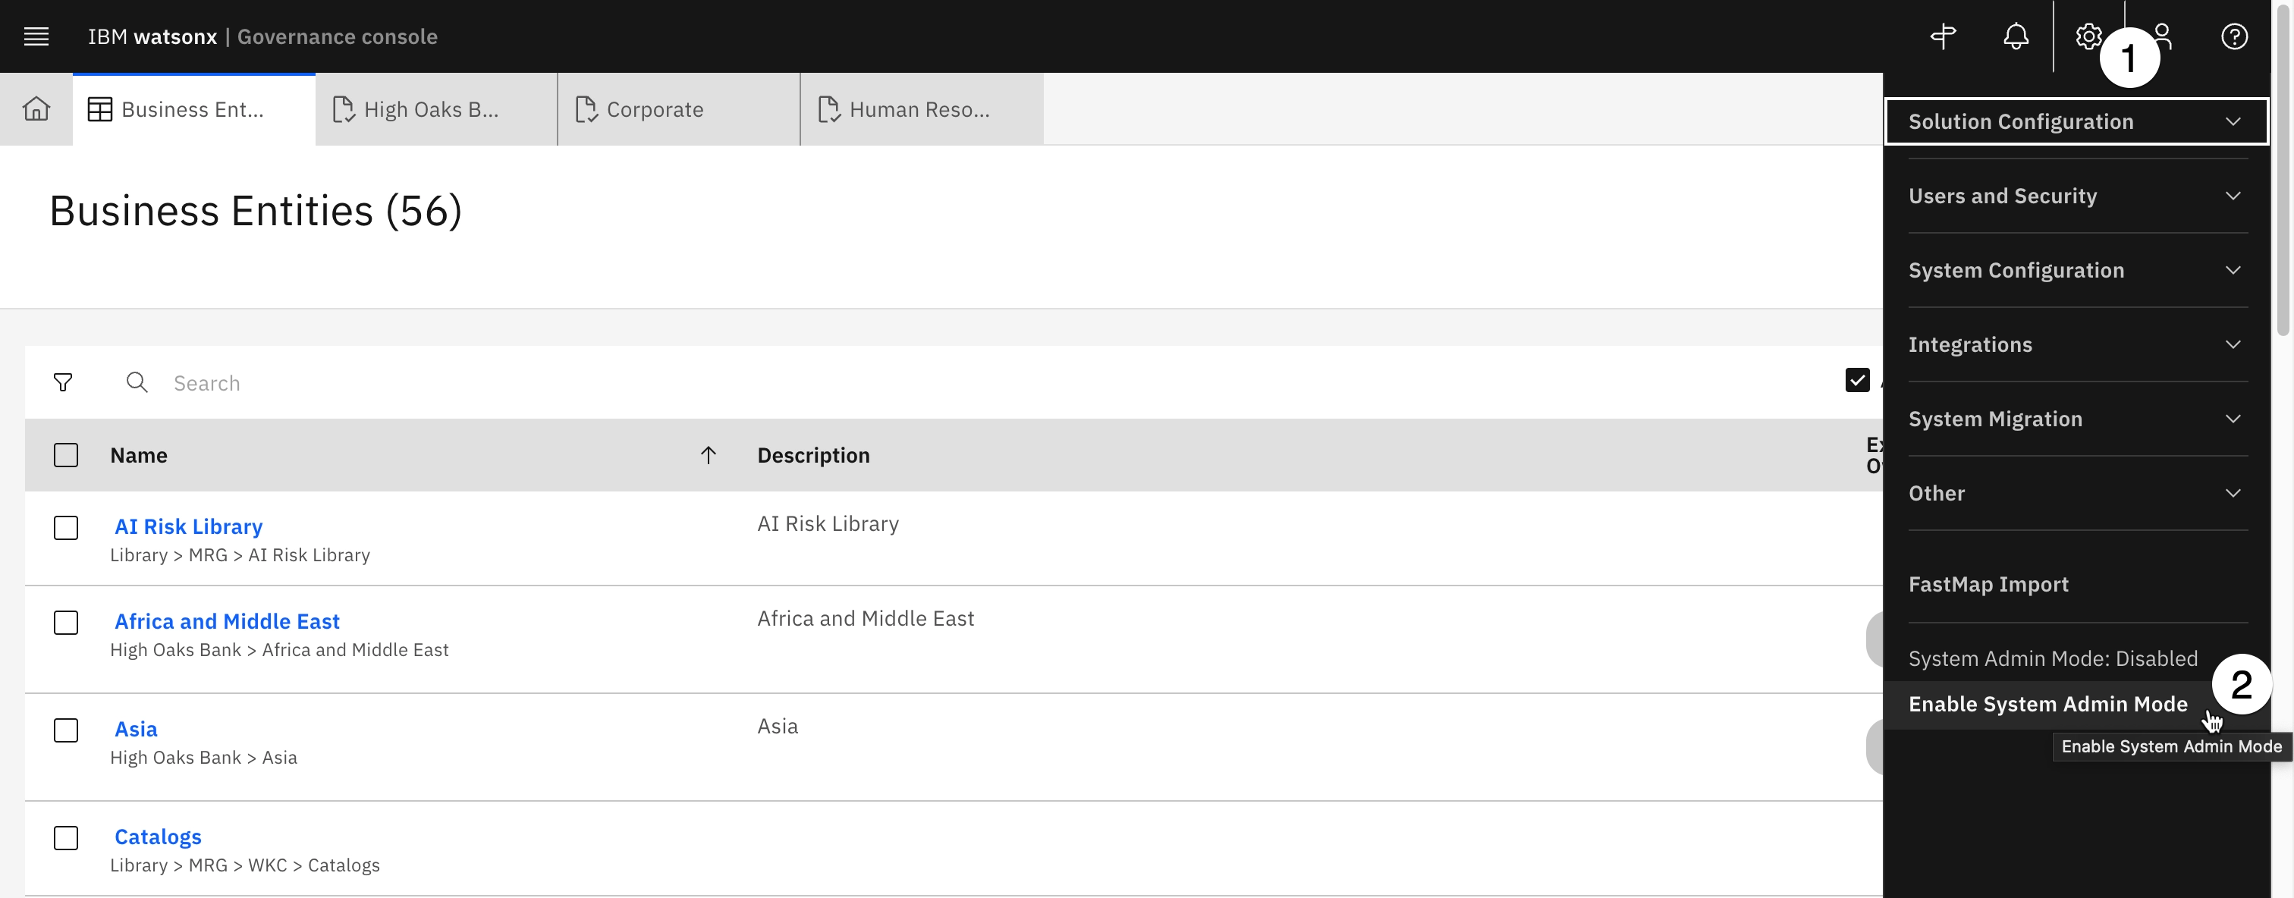Open the hamburger navigation menu
This screenshot has width=2294, height=898.
(36, 36)
